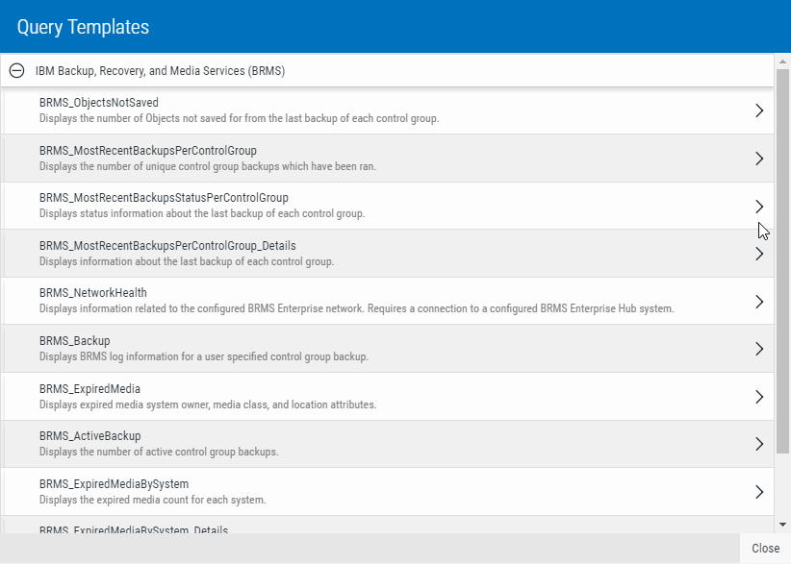Click description 'Displays status information about the last backup'
791x564 pixels.
(202, 213)
